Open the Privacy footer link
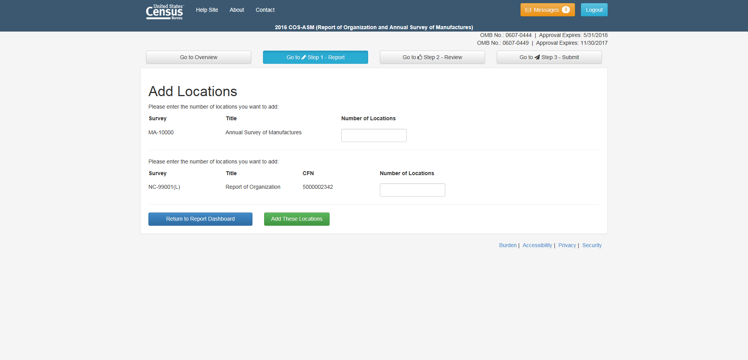 click(567, 245)
